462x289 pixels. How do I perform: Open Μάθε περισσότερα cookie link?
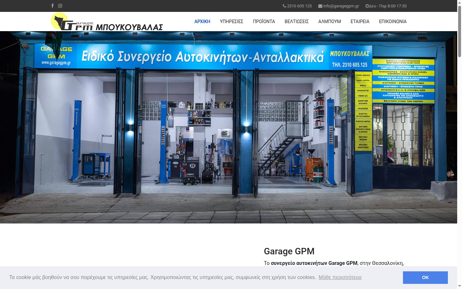pyautogui.click(x=340, y=277)
